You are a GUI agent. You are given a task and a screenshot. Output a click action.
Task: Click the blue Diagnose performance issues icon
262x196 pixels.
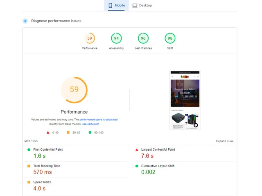pyautogui.click(x=25, y=21)
